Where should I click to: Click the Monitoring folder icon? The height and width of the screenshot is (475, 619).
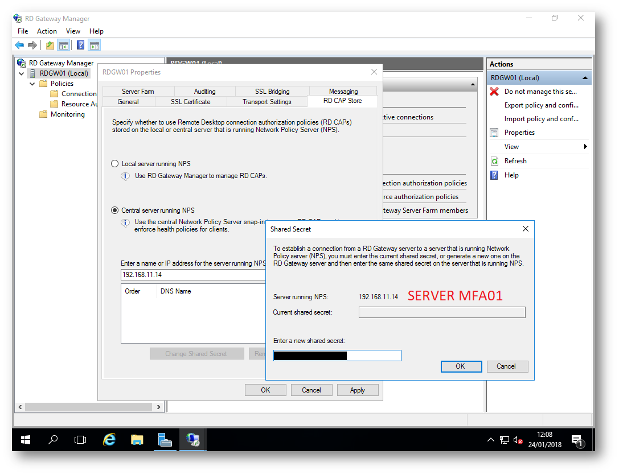tap(43, 114)
